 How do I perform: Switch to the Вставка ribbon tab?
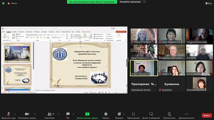pos(14,32)
